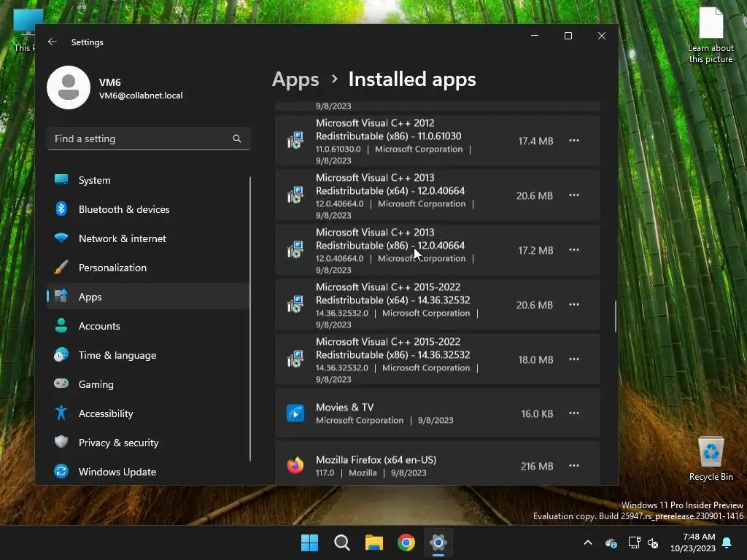747x560 pixels.
Task: Click the Bluetooth icon in sidebar
Action: tap(61, 209)
